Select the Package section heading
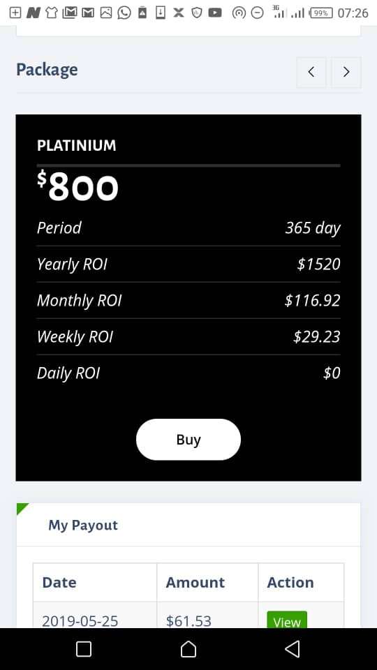The height and width of the screenshot is (670, 377). point(47,70)
